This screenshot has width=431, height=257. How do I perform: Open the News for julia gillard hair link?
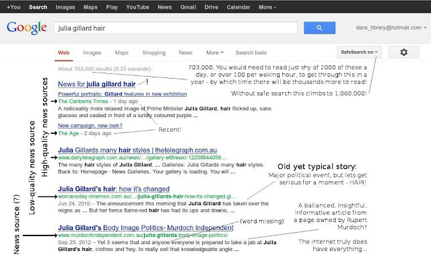click(97, 84)
